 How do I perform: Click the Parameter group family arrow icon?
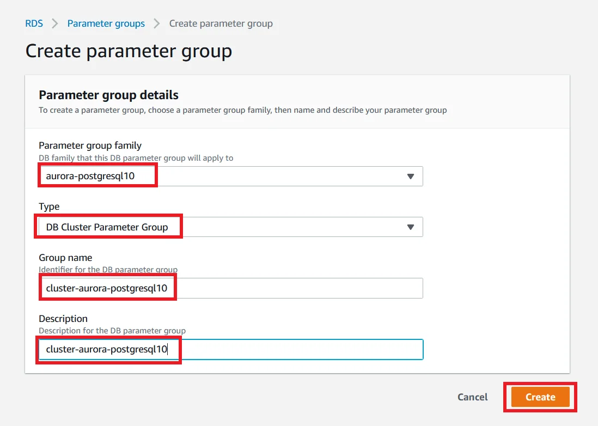[410, 176]
